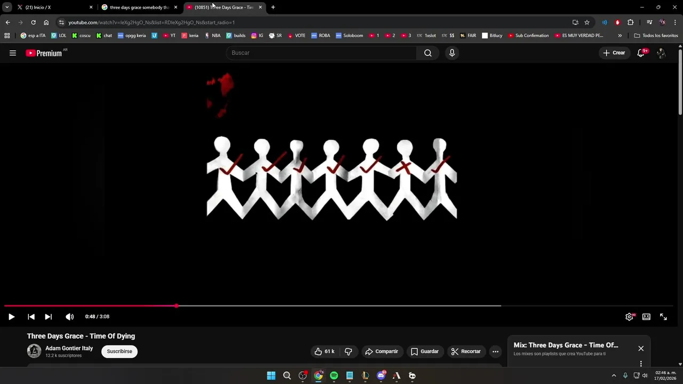
Task: Open League of Legends taskbar icon
Action: pos(366,375)
